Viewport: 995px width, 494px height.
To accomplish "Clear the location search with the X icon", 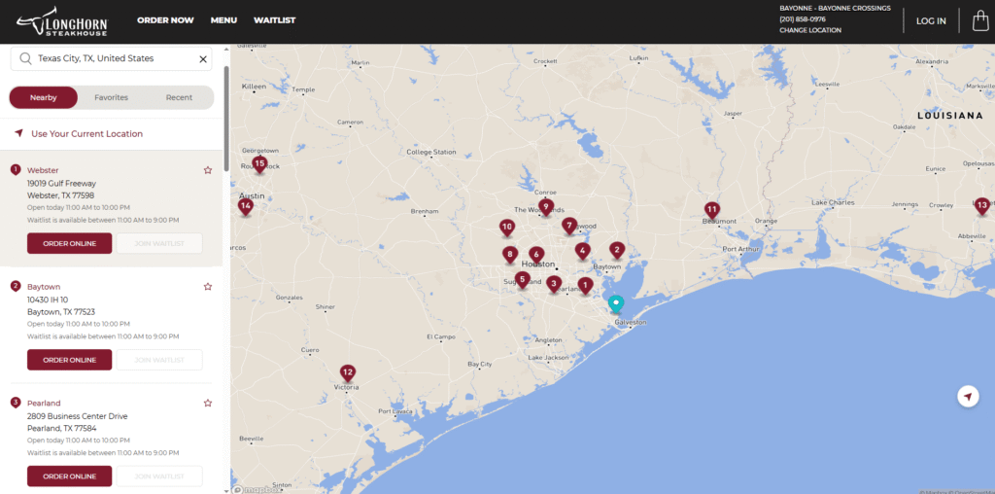I will pos(203,59).
